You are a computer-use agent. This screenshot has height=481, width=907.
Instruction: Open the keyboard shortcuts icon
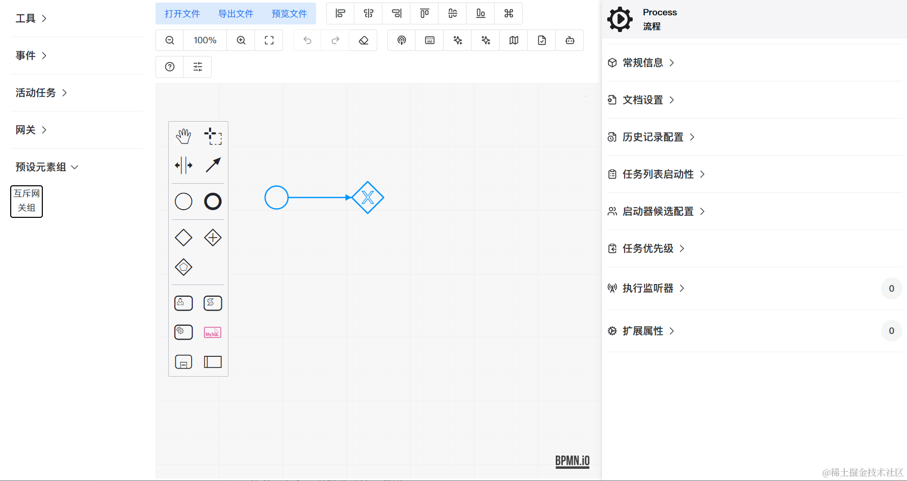[429, 40]
